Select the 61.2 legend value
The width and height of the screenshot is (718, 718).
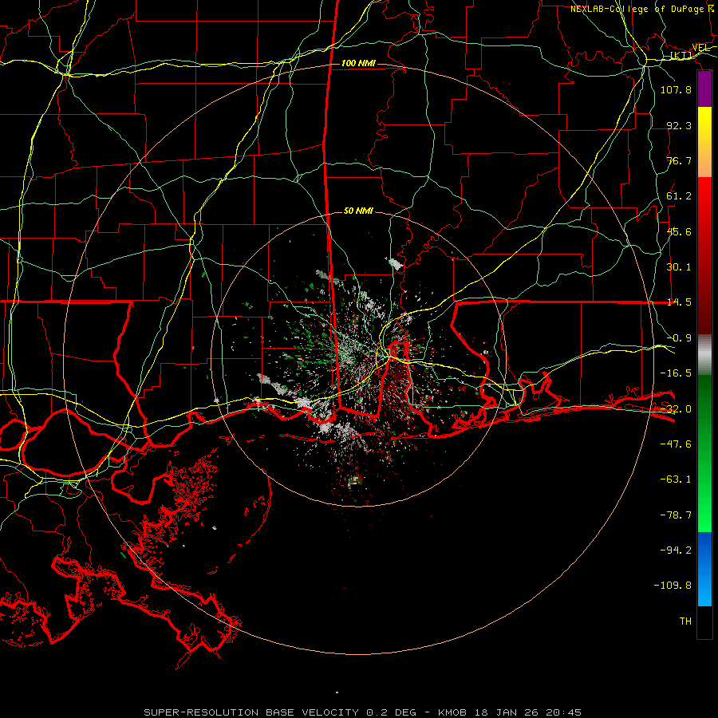[x=679, y=196]
